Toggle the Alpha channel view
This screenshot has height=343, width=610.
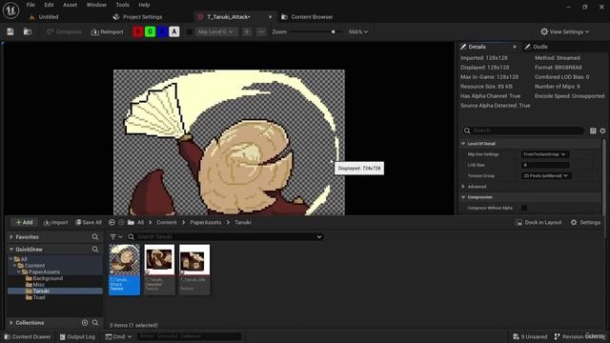coord(174,31)
